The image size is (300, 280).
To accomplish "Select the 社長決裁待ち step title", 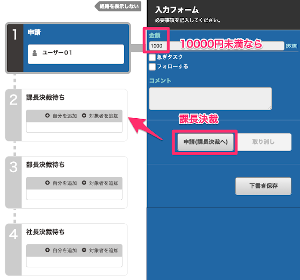I will click(45, 232).
